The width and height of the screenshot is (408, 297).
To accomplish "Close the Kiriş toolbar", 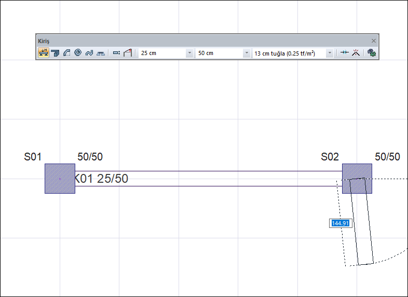I will pos(374,41).
